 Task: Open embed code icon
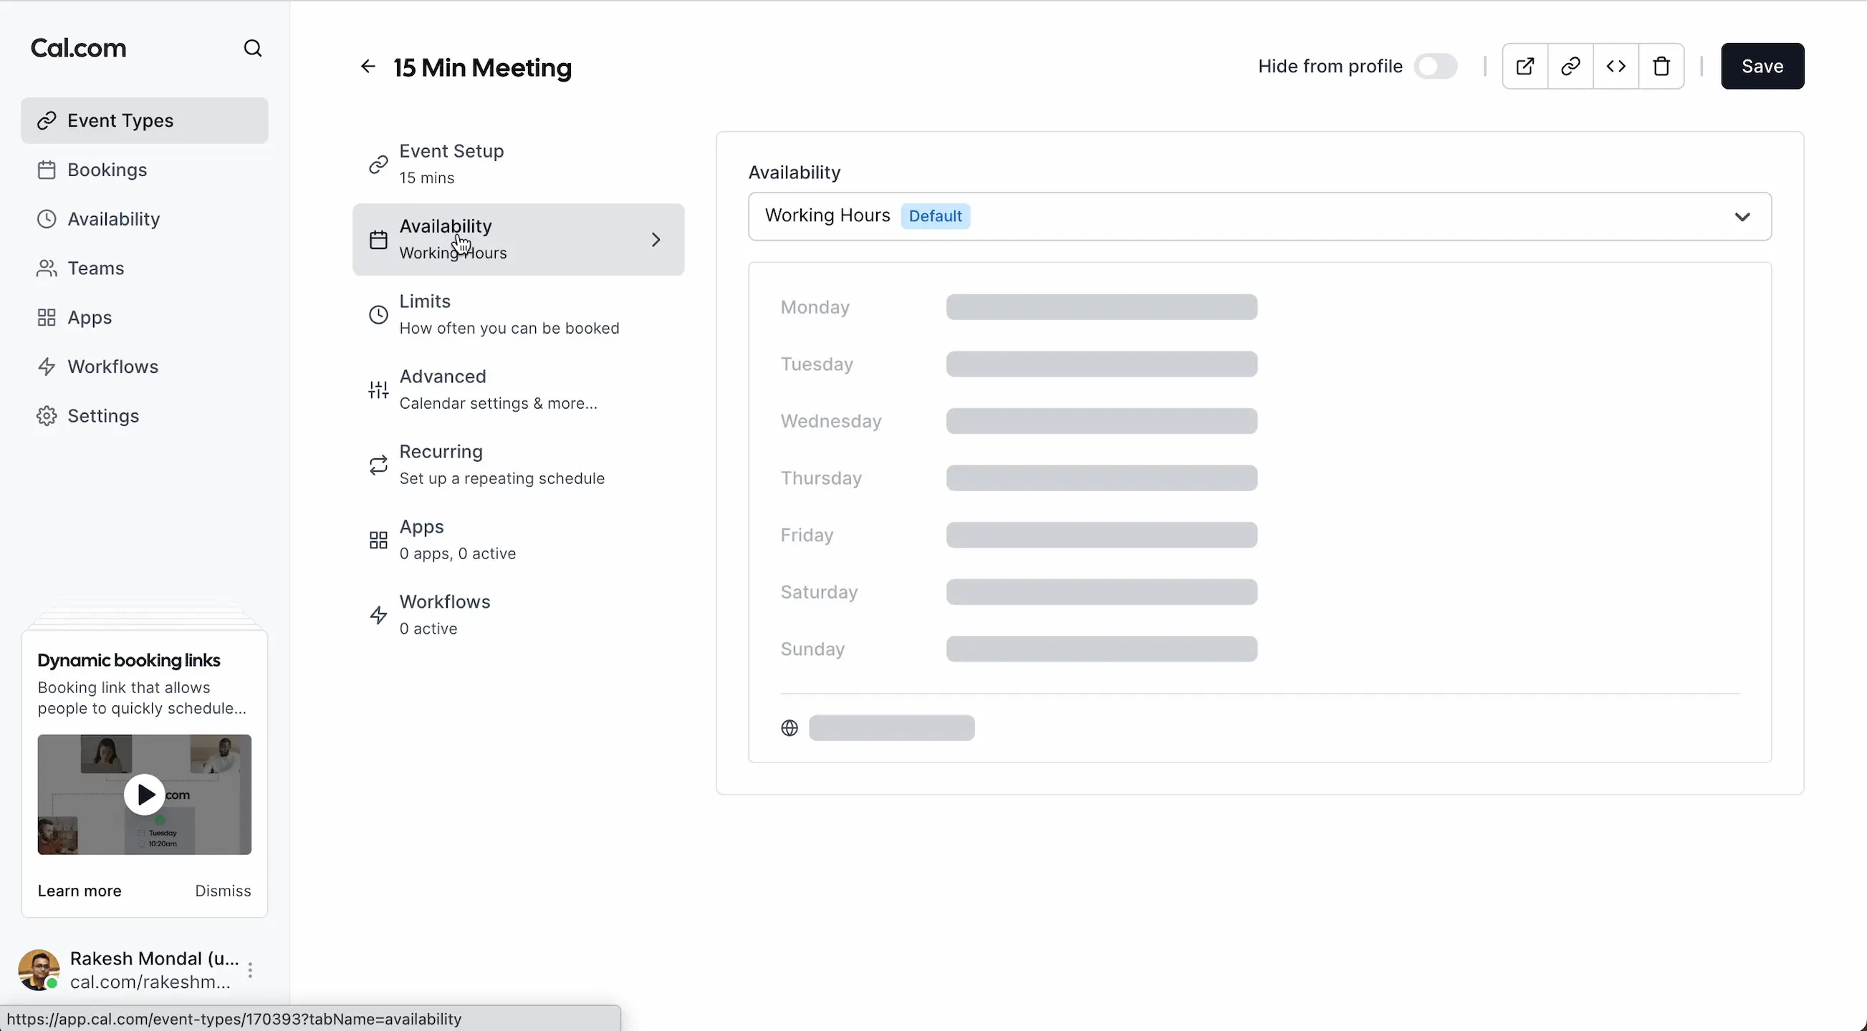point(1616,66)
